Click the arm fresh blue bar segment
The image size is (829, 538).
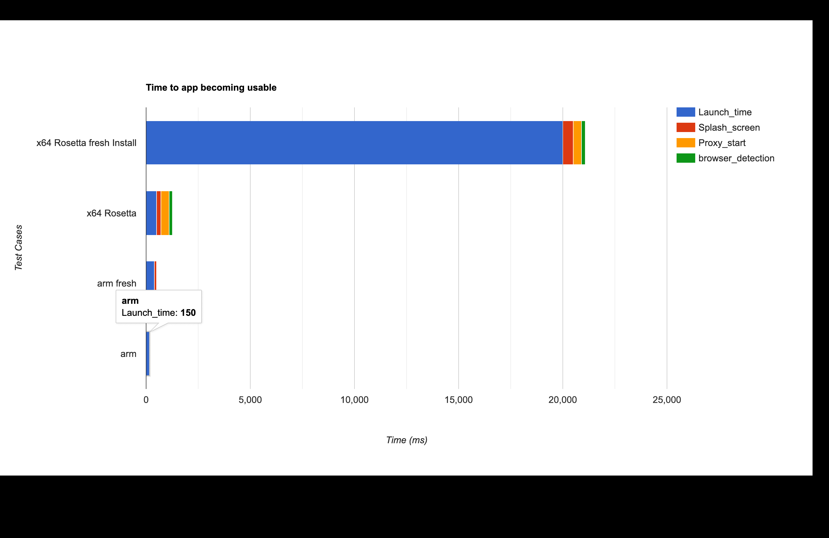tap(150, 276)
